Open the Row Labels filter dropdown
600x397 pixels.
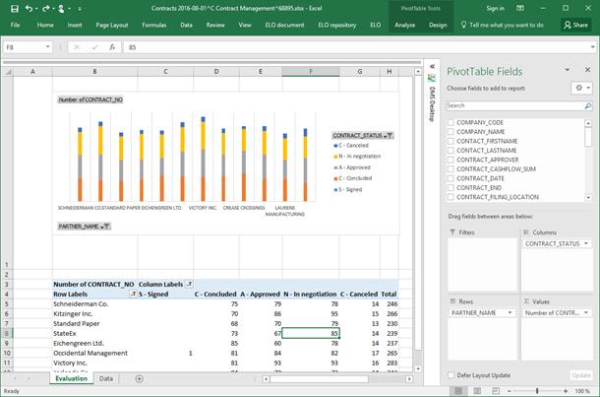pos(133,294)
